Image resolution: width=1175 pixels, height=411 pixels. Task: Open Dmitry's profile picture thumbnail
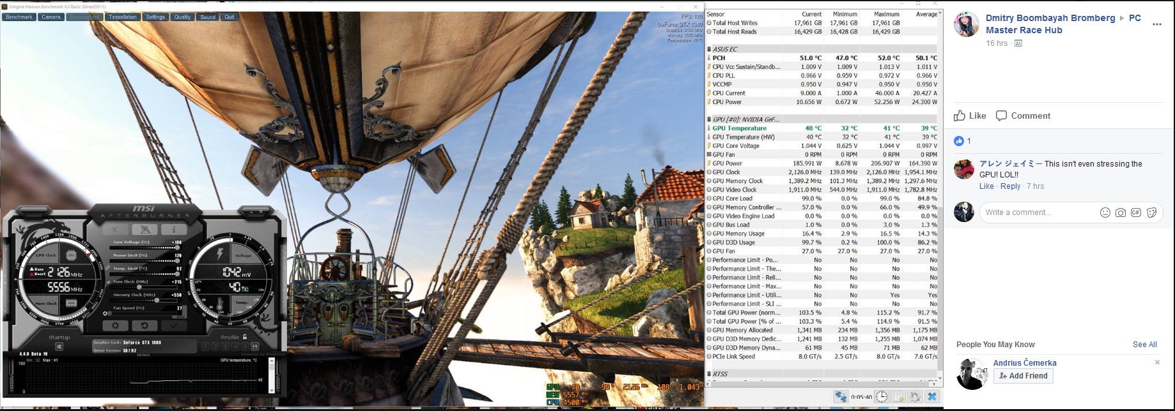[x=967, y=24]
